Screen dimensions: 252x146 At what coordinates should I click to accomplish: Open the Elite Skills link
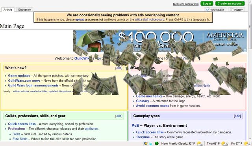click(20, 139)
